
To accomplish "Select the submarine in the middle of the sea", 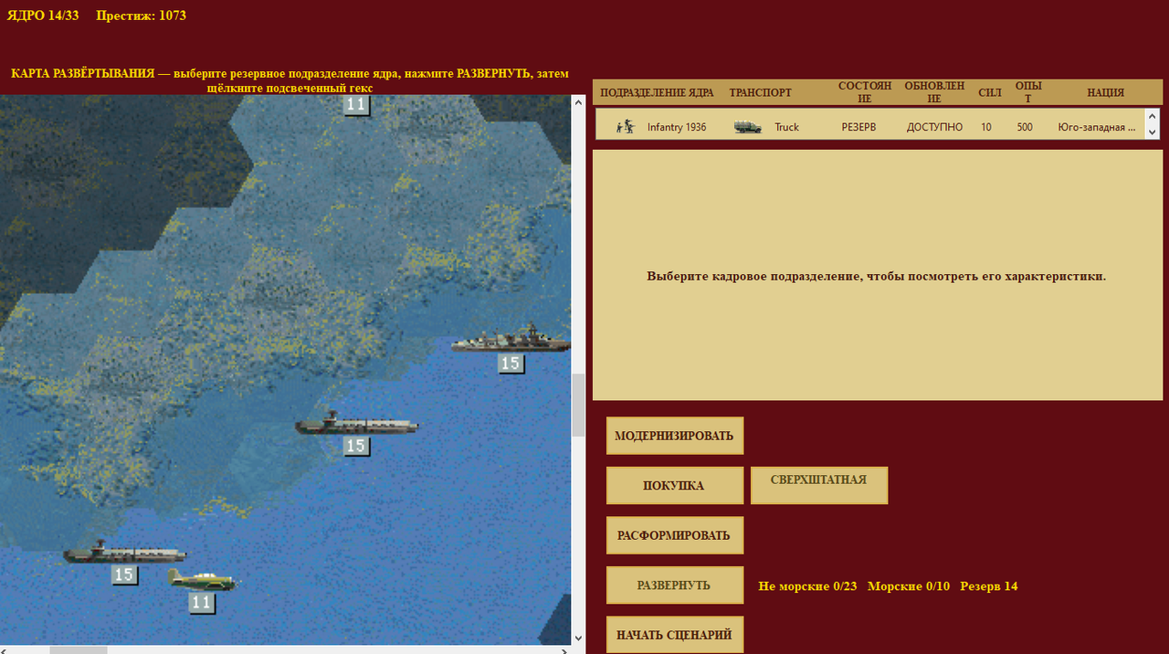I will (357, 424).
